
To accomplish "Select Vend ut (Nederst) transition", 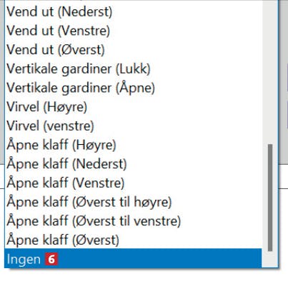I will click(133, 11).
